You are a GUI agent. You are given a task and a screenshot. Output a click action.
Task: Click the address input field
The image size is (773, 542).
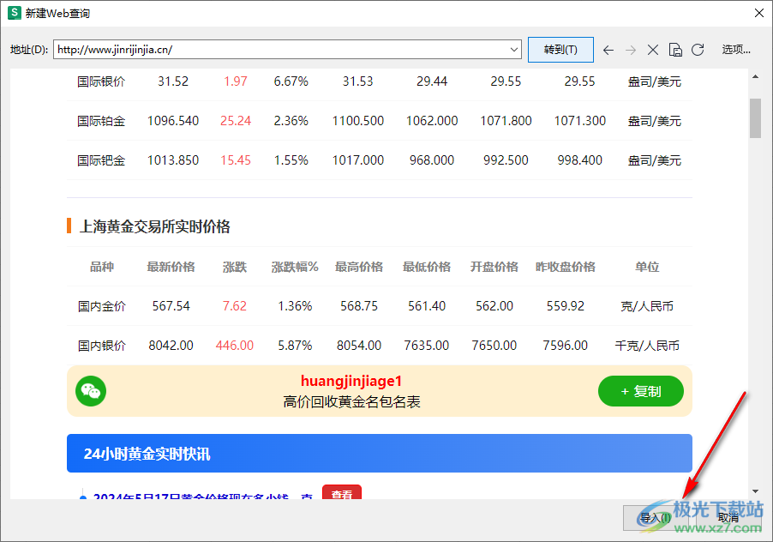click(287, 50)
